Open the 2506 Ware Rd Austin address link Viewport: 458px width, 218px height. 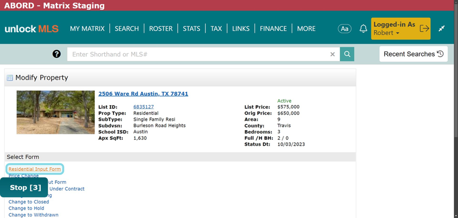143,94
